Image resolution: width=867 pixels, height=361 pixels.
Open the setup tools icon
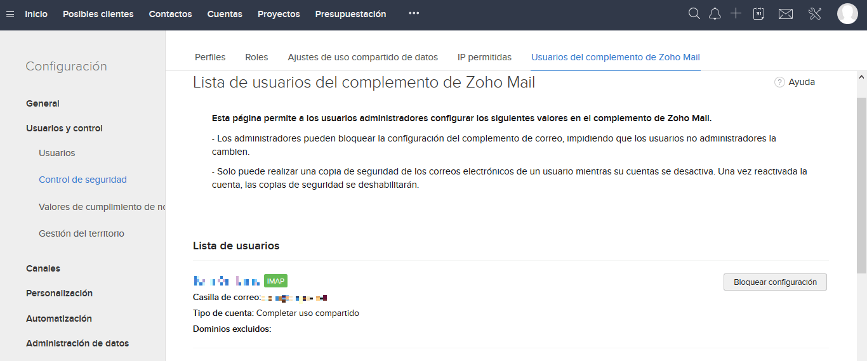click(816, 14)
